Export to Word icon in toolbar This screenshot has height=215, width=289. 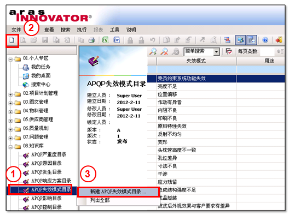[117, 40]
